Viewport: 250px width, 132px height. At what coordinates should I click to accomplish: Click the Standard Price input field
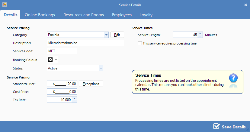point(62,84)
